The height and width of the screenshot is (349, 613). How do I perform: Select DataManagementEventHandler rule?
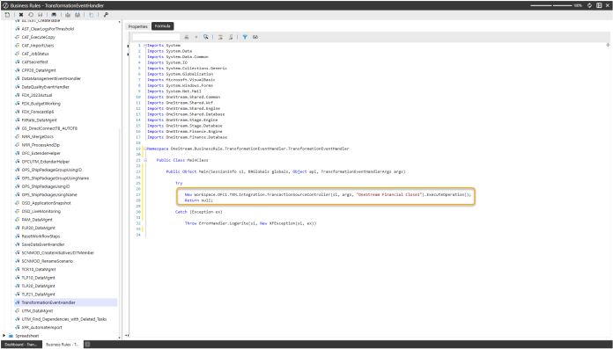click(x=51, y=78)
